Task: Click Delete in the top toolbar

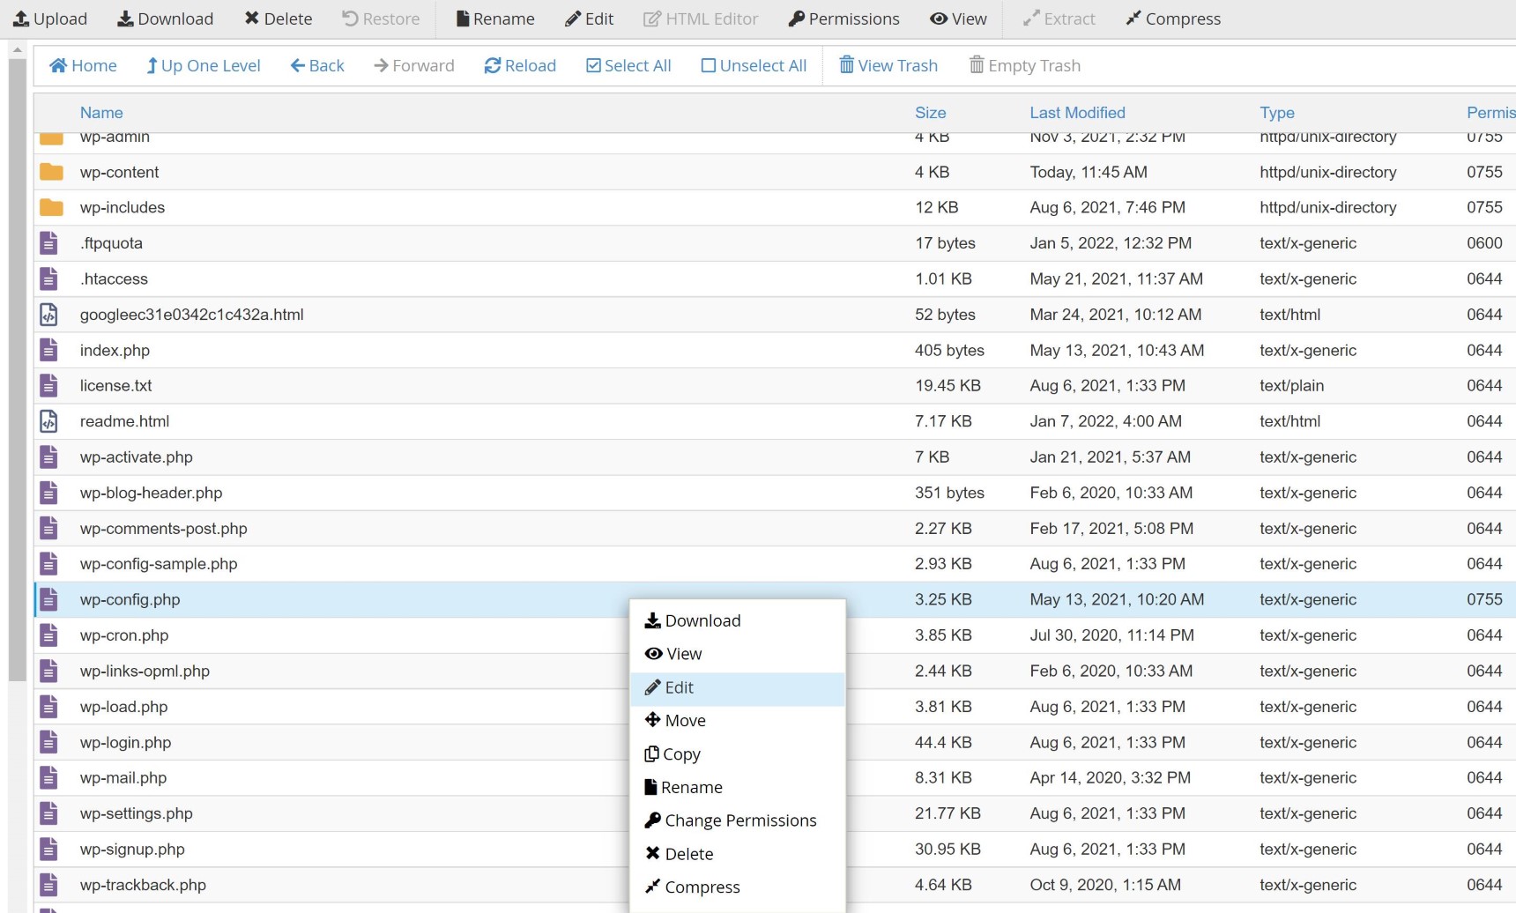Action: point(279,19)
